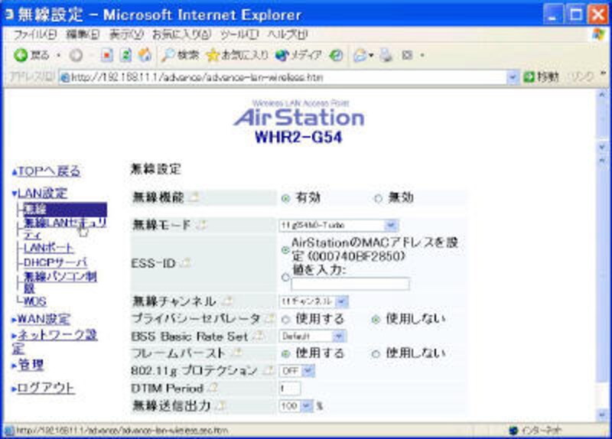Click the Edit toolbar icon right of Print
The height and width of the screenshot is (439, 612).
tap(407, 55)
